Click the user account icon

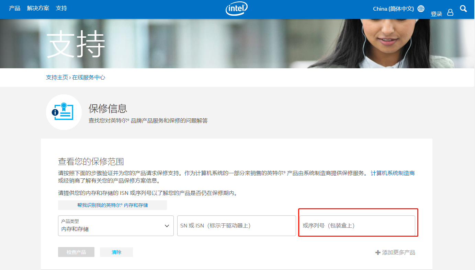click(x=450, y=12)
